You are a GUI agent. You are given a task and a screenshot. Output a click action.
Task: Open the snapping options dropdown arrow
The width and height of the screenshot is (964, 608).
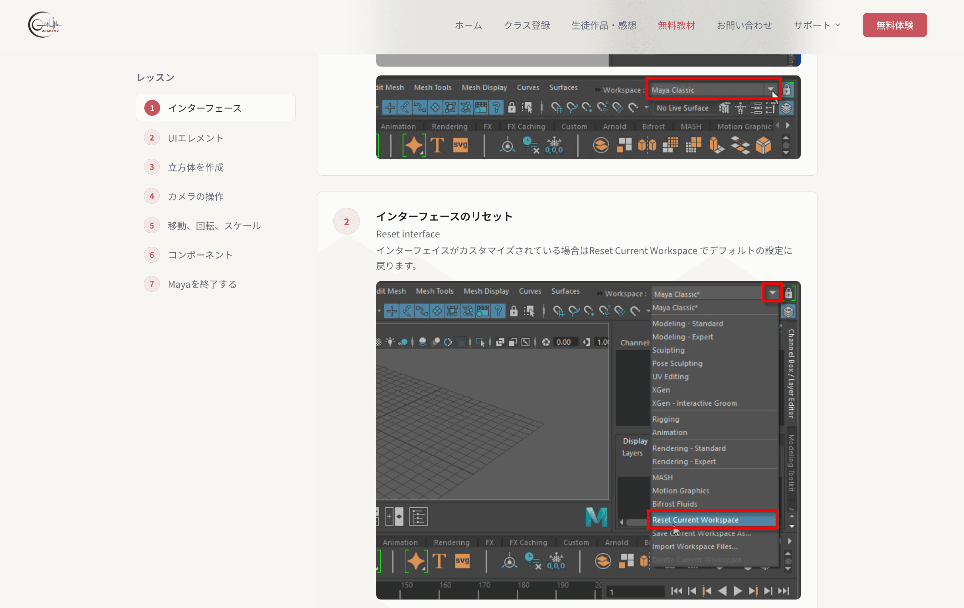click(x=647, y=107)
